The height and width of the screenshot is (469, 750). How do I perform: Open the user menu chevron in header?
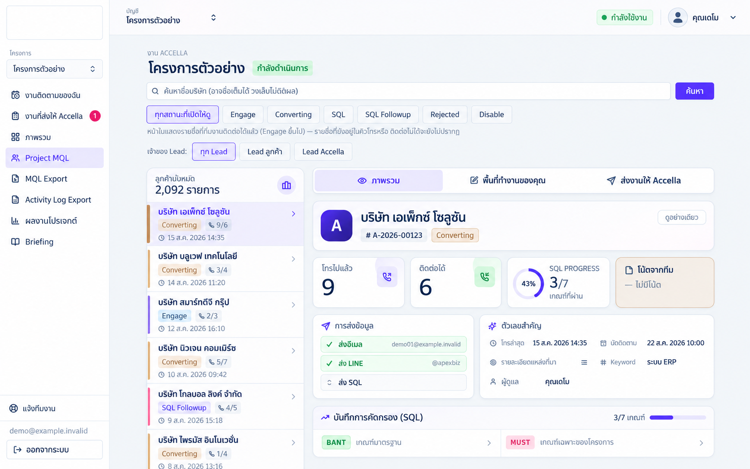click(x=733, y=17)
